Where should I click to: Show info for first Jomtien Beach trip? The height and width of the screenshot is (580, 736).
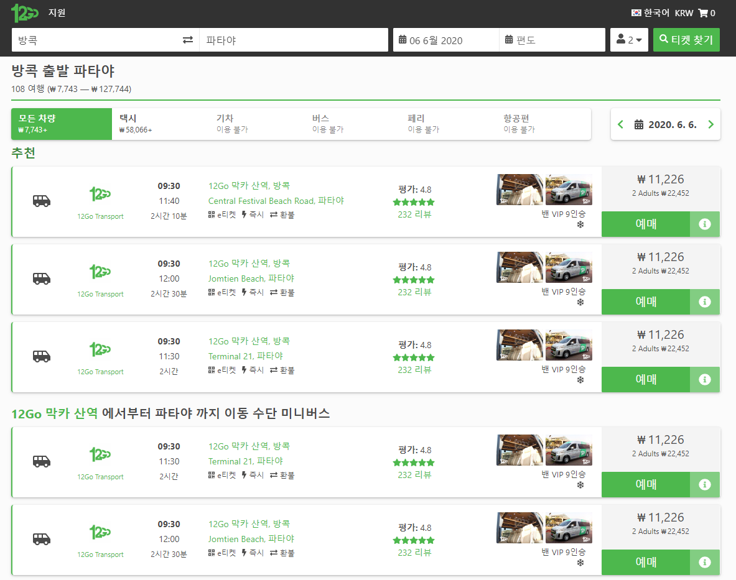coord(704,302)
